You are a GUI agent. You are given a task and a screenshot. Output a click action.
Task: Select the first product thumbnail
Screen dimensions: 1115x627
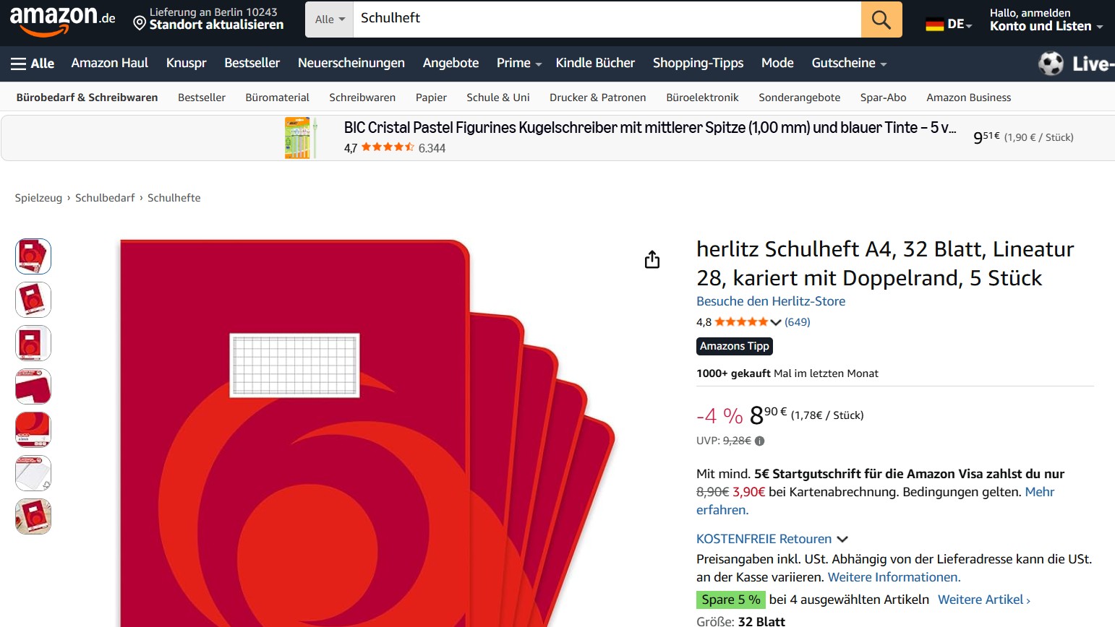coord(33,256)
